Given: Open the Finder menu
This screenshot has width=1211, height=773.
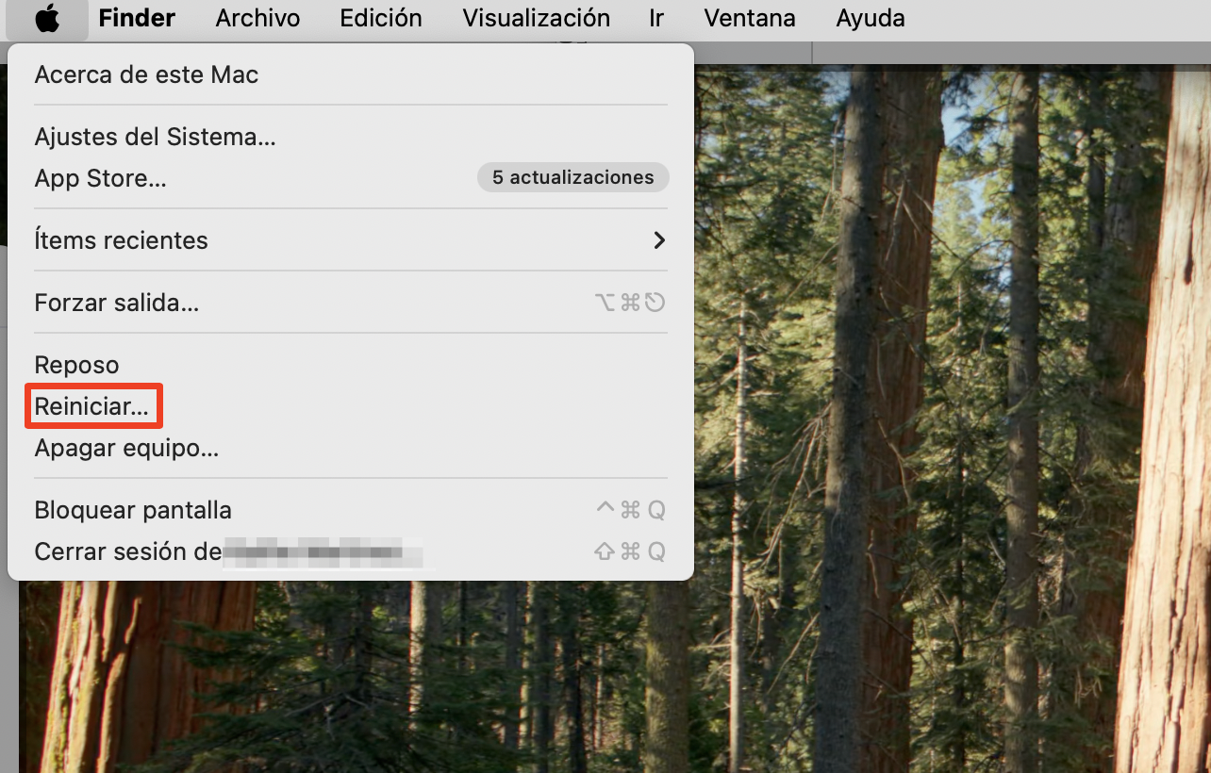Looking at the screenshot, I should click(136, 18).
